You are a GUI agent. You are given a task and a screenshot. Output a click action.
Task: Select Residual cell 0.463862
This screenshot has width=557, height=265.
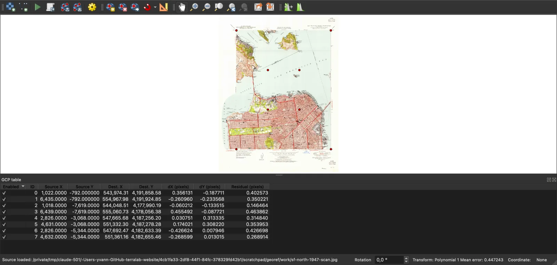(x=247, y=212)
